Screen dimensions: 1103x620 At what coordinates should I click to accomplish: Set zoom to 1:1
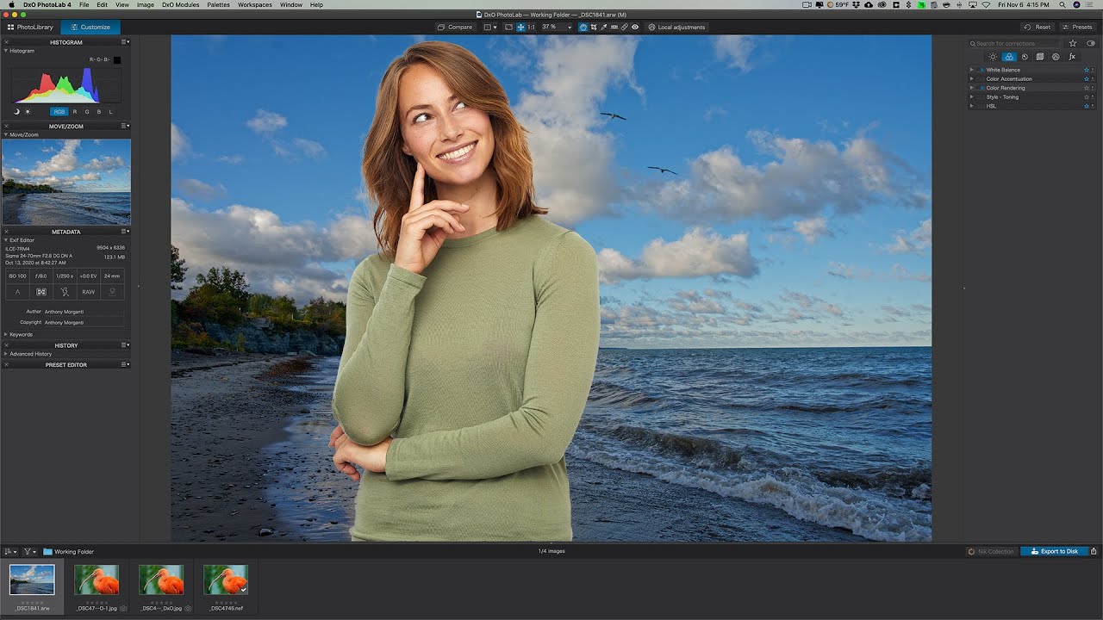pyautogui.click(x=531, y=27)
